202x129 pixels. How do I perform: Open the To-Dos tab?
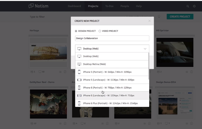pyautogui.click(x=109, y=6)
